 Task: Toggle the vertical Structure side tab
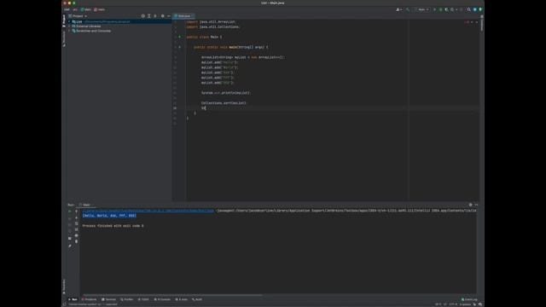coord(64,38)
